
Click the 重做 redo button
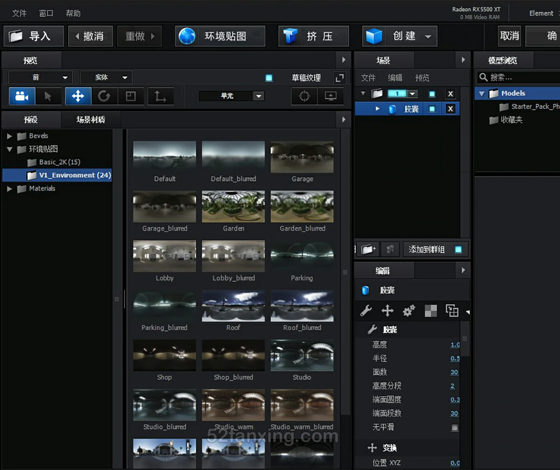(139, 36)
